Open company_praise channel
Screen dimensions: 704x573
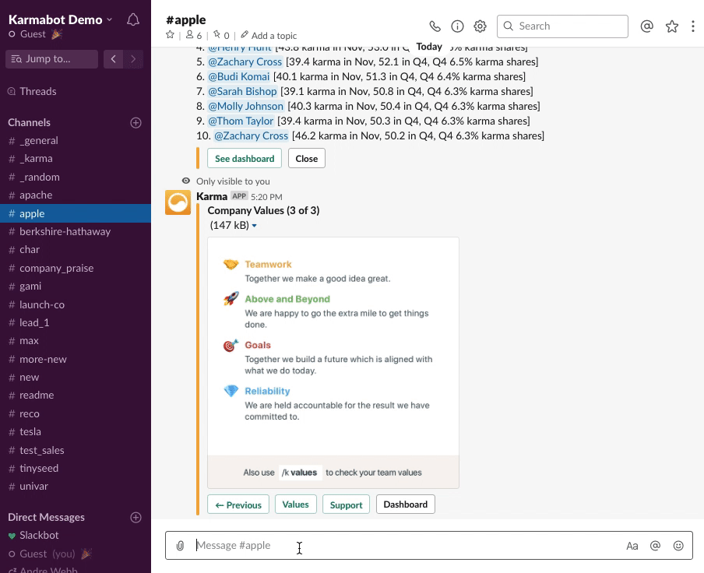76,268
